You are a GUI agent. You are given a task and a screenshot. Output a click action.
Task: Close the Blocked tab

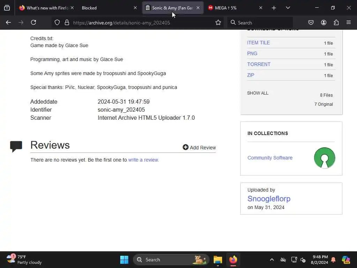tap(135, 8)
